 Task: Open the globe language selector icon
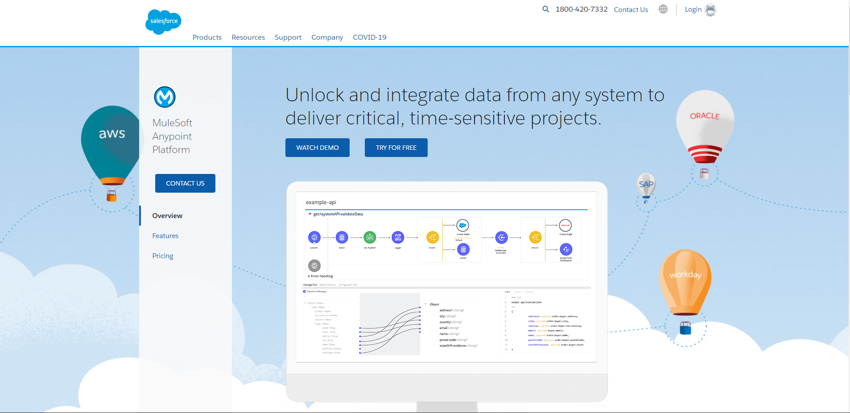(x=663, y=9)
